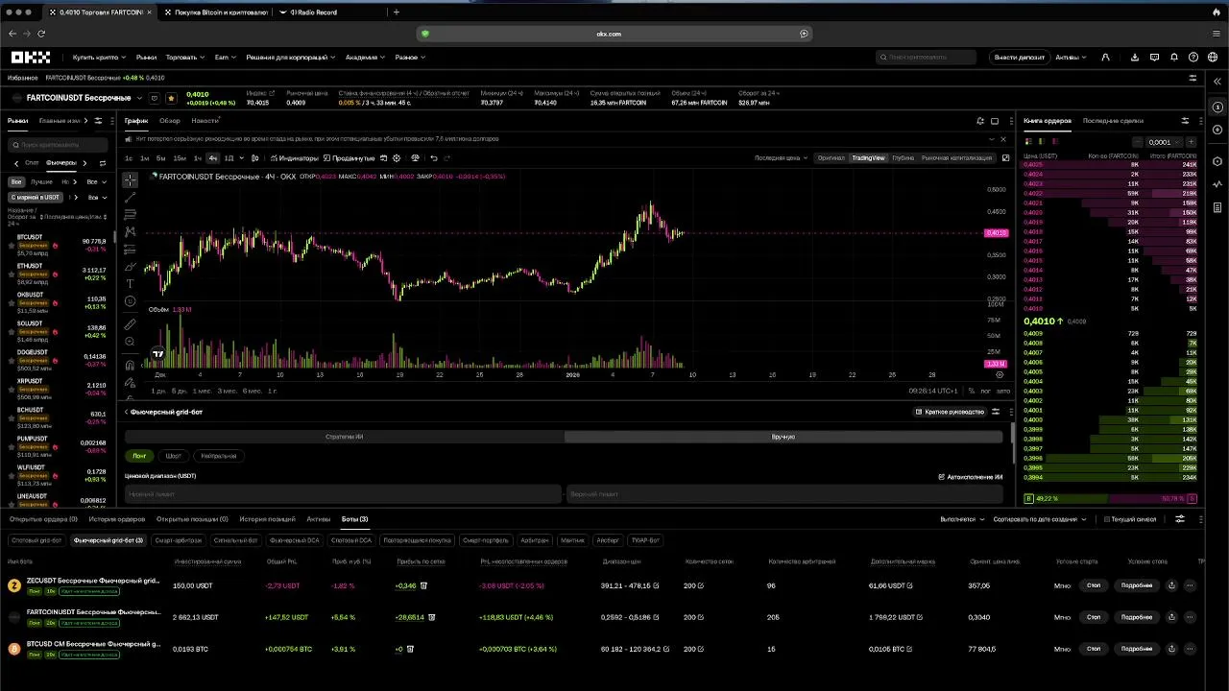Open the 'Последние сделки' tab
This screenshot has width=1229, height=691.
[x=1113, y=121]
